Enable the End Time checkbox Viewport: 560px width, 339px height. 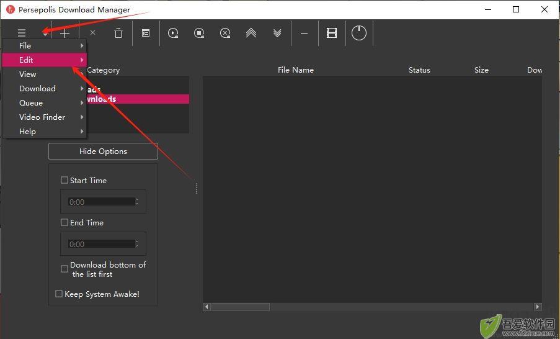pyautogui.click(x=64, y=222)
